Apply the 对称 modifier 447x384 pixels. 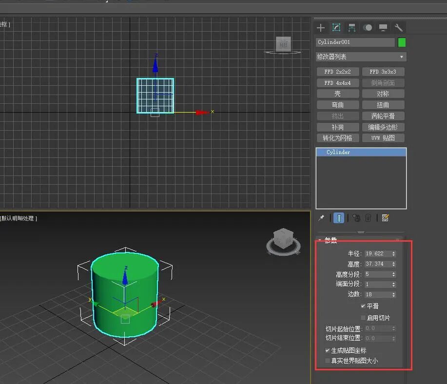coord(383,94)
